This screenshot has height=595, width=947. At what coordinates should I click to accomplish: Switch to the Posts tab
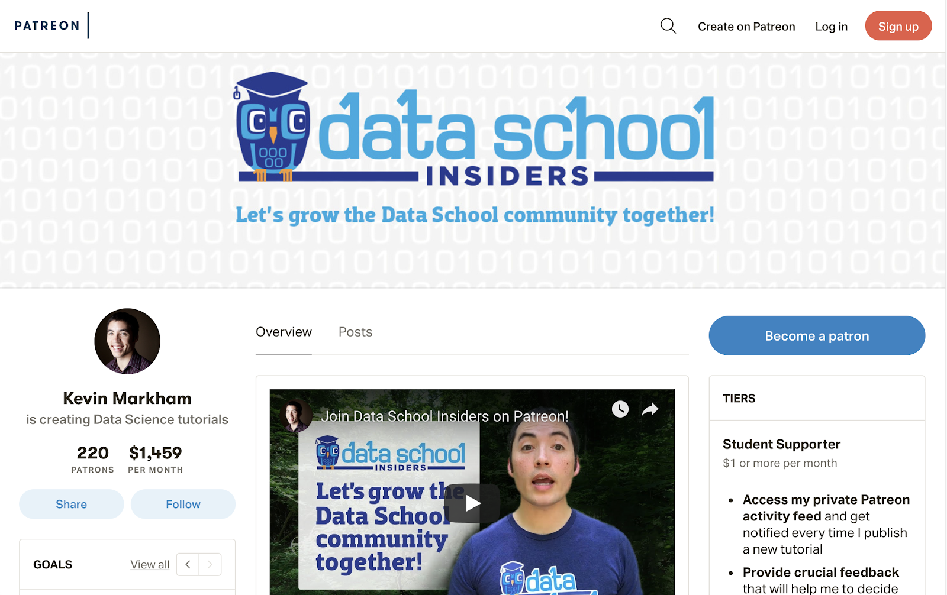(355, 332)
